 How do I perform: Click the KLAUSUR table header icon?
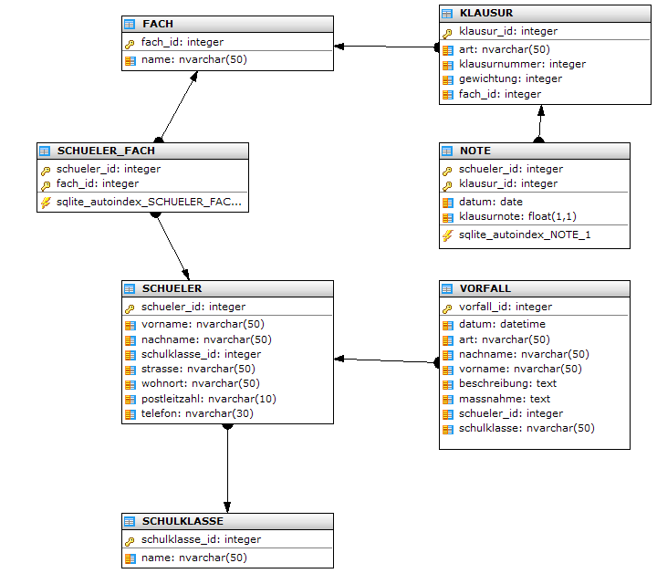point(447,13)
